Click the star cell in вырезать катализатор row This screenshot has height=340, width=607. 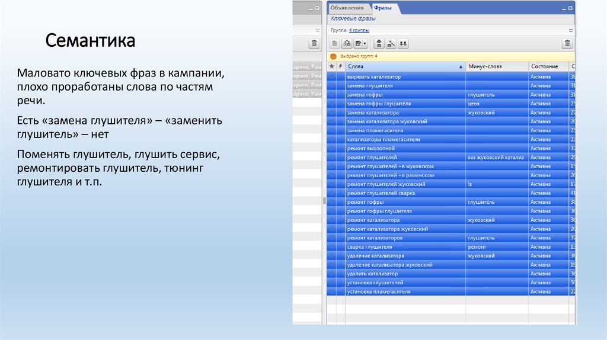(x=332, y=76)
